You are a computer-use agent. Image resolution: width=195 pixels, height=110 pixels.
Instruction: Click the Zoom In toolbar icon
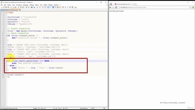(x=37, y=7)
